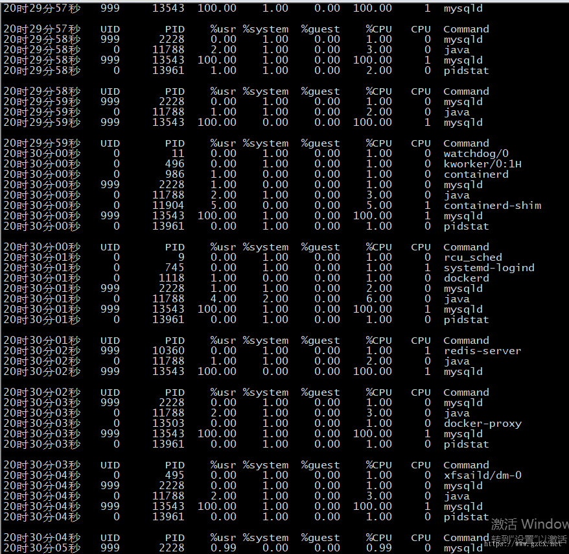
Task: Select the docker-proxy command entry
Action: coord(482,424)
